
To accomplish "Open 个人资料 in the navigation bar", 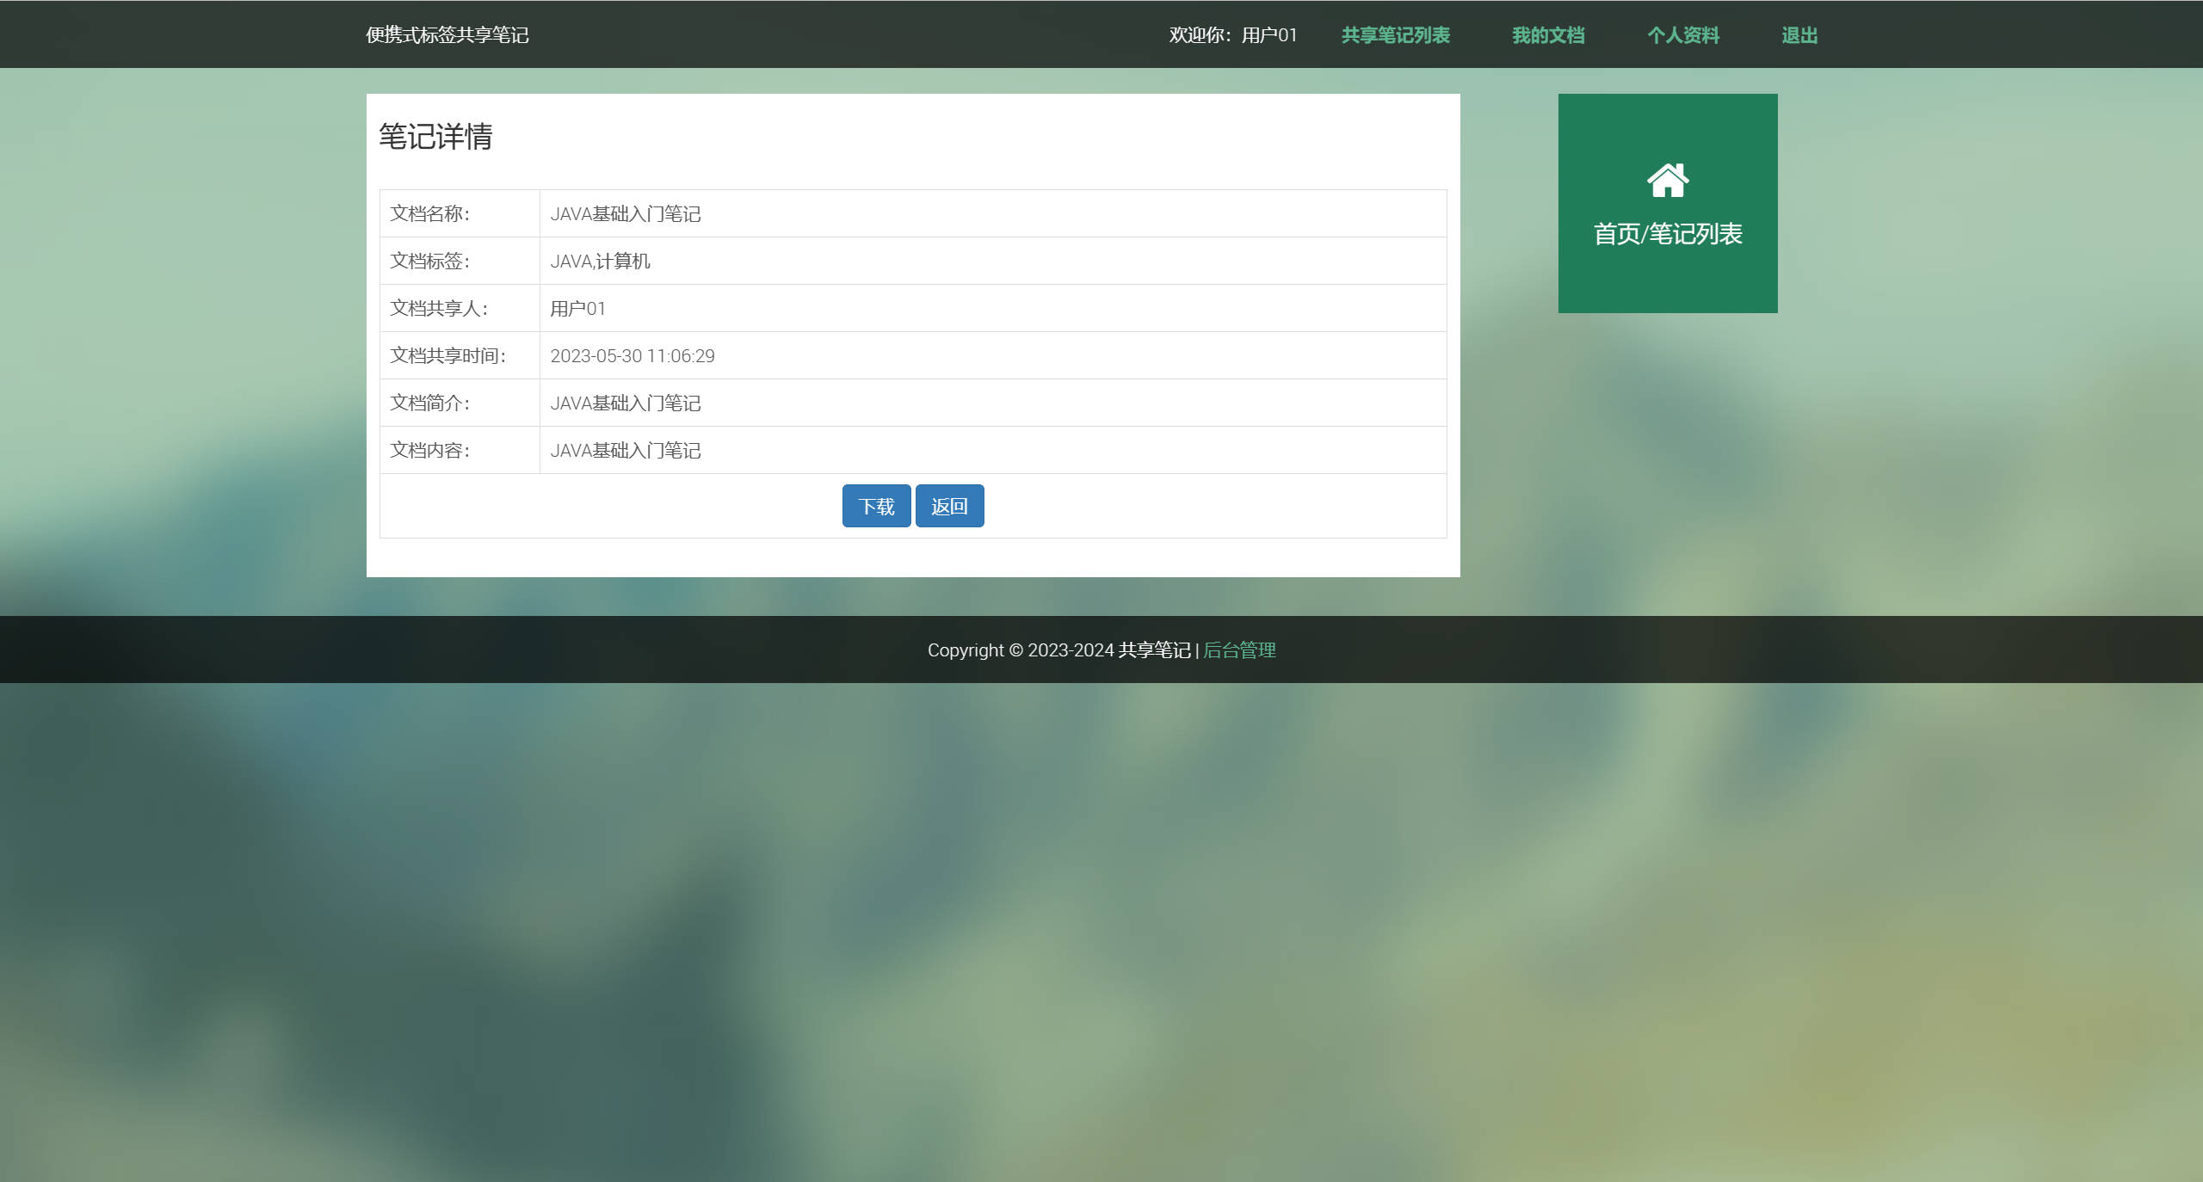I will coord(1683,35).
